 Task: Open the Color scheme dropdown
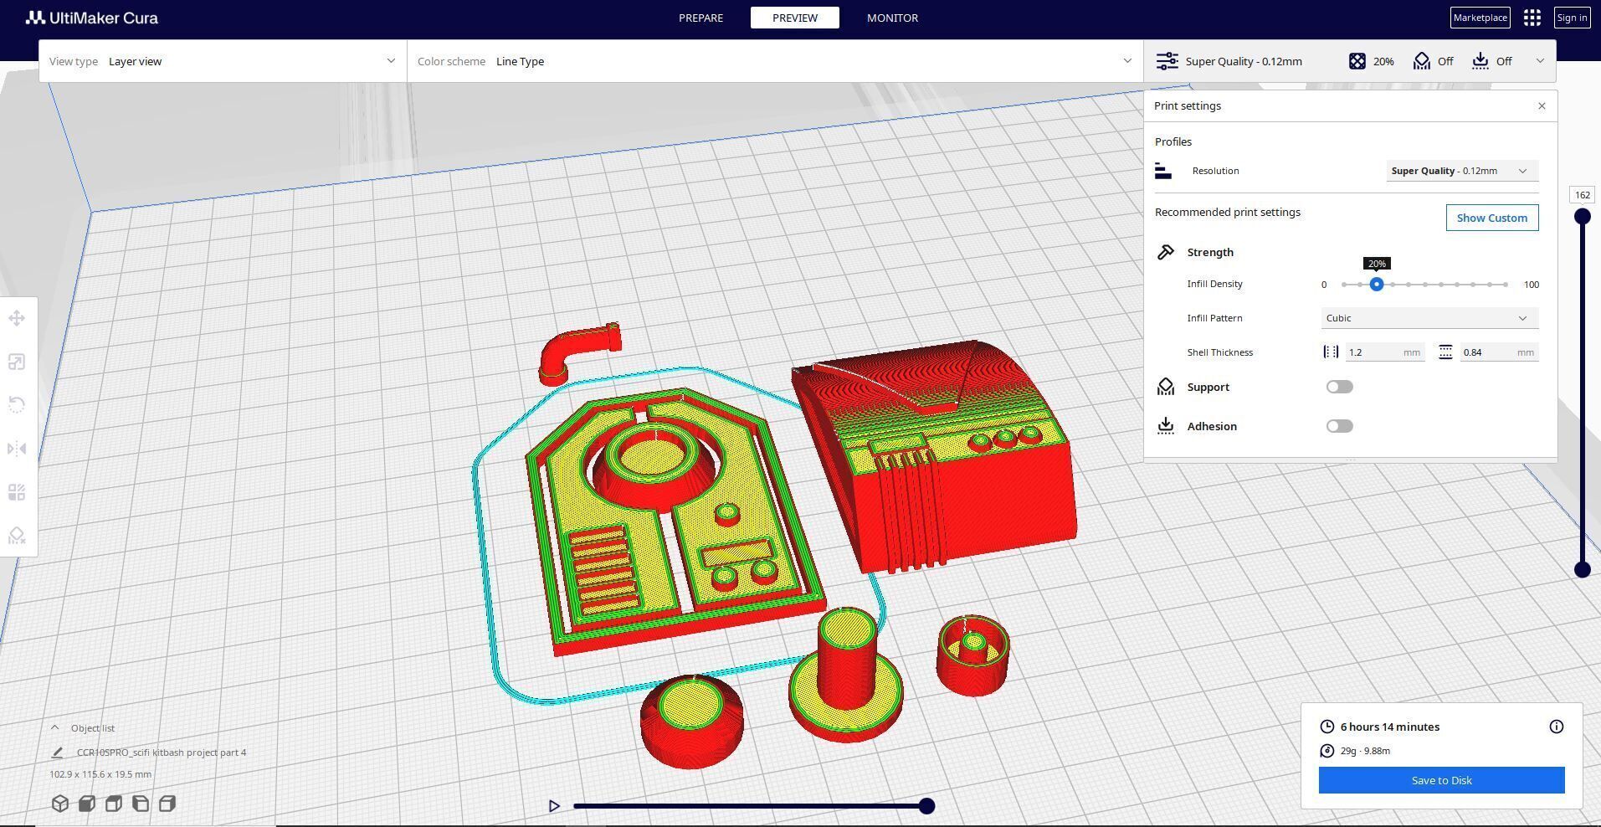(775, 61)
